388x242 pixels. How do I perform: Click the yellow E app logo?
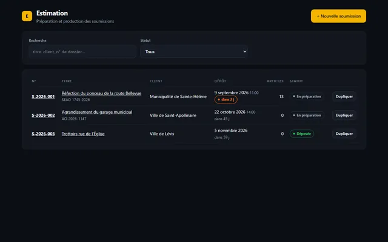(27, 16)
